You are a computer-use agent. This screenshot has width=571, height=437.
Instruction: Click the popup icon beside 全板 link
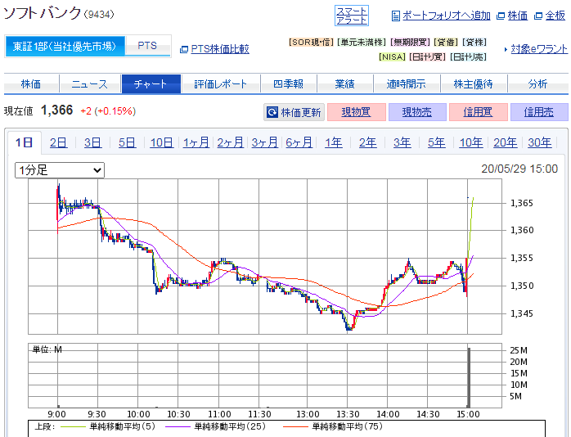point(538,16)
